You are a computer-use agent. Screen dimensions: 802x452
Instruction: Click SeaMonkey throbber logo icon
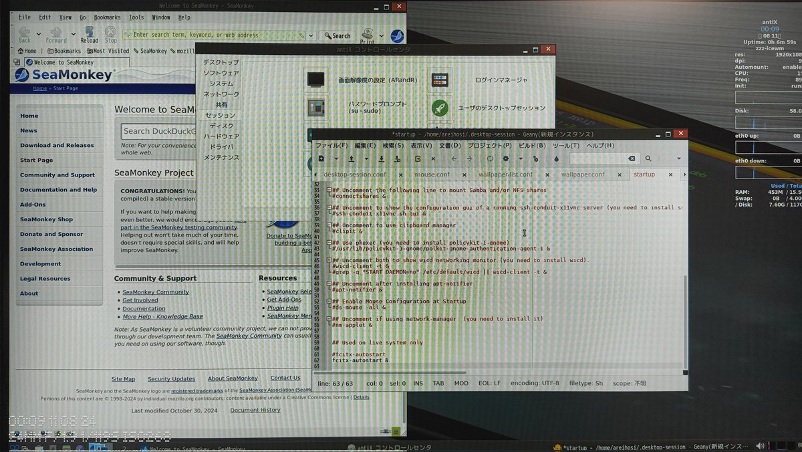(396, 35)
